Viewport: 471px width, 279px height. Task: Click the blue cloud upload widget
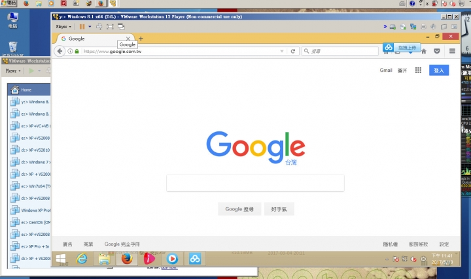tap(402, 48)
